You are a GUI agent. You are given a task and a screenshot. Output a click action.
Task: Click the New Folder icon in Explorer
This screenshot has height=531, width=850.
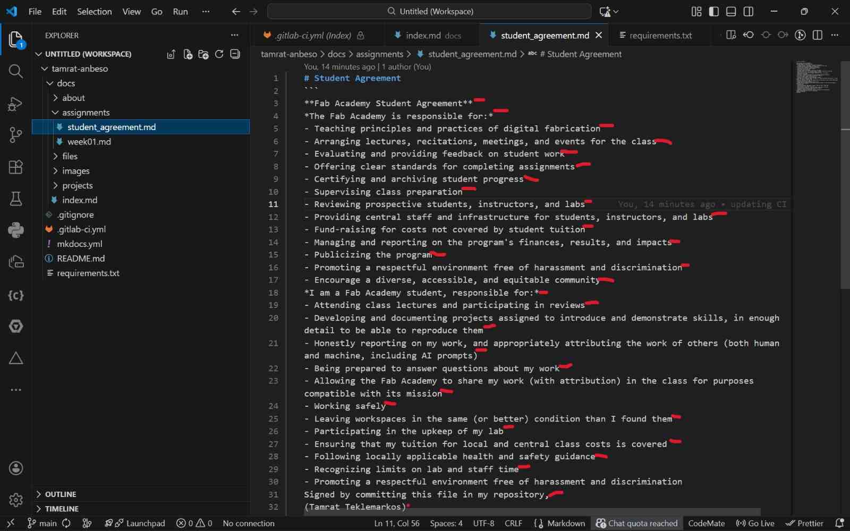[203, 54]
